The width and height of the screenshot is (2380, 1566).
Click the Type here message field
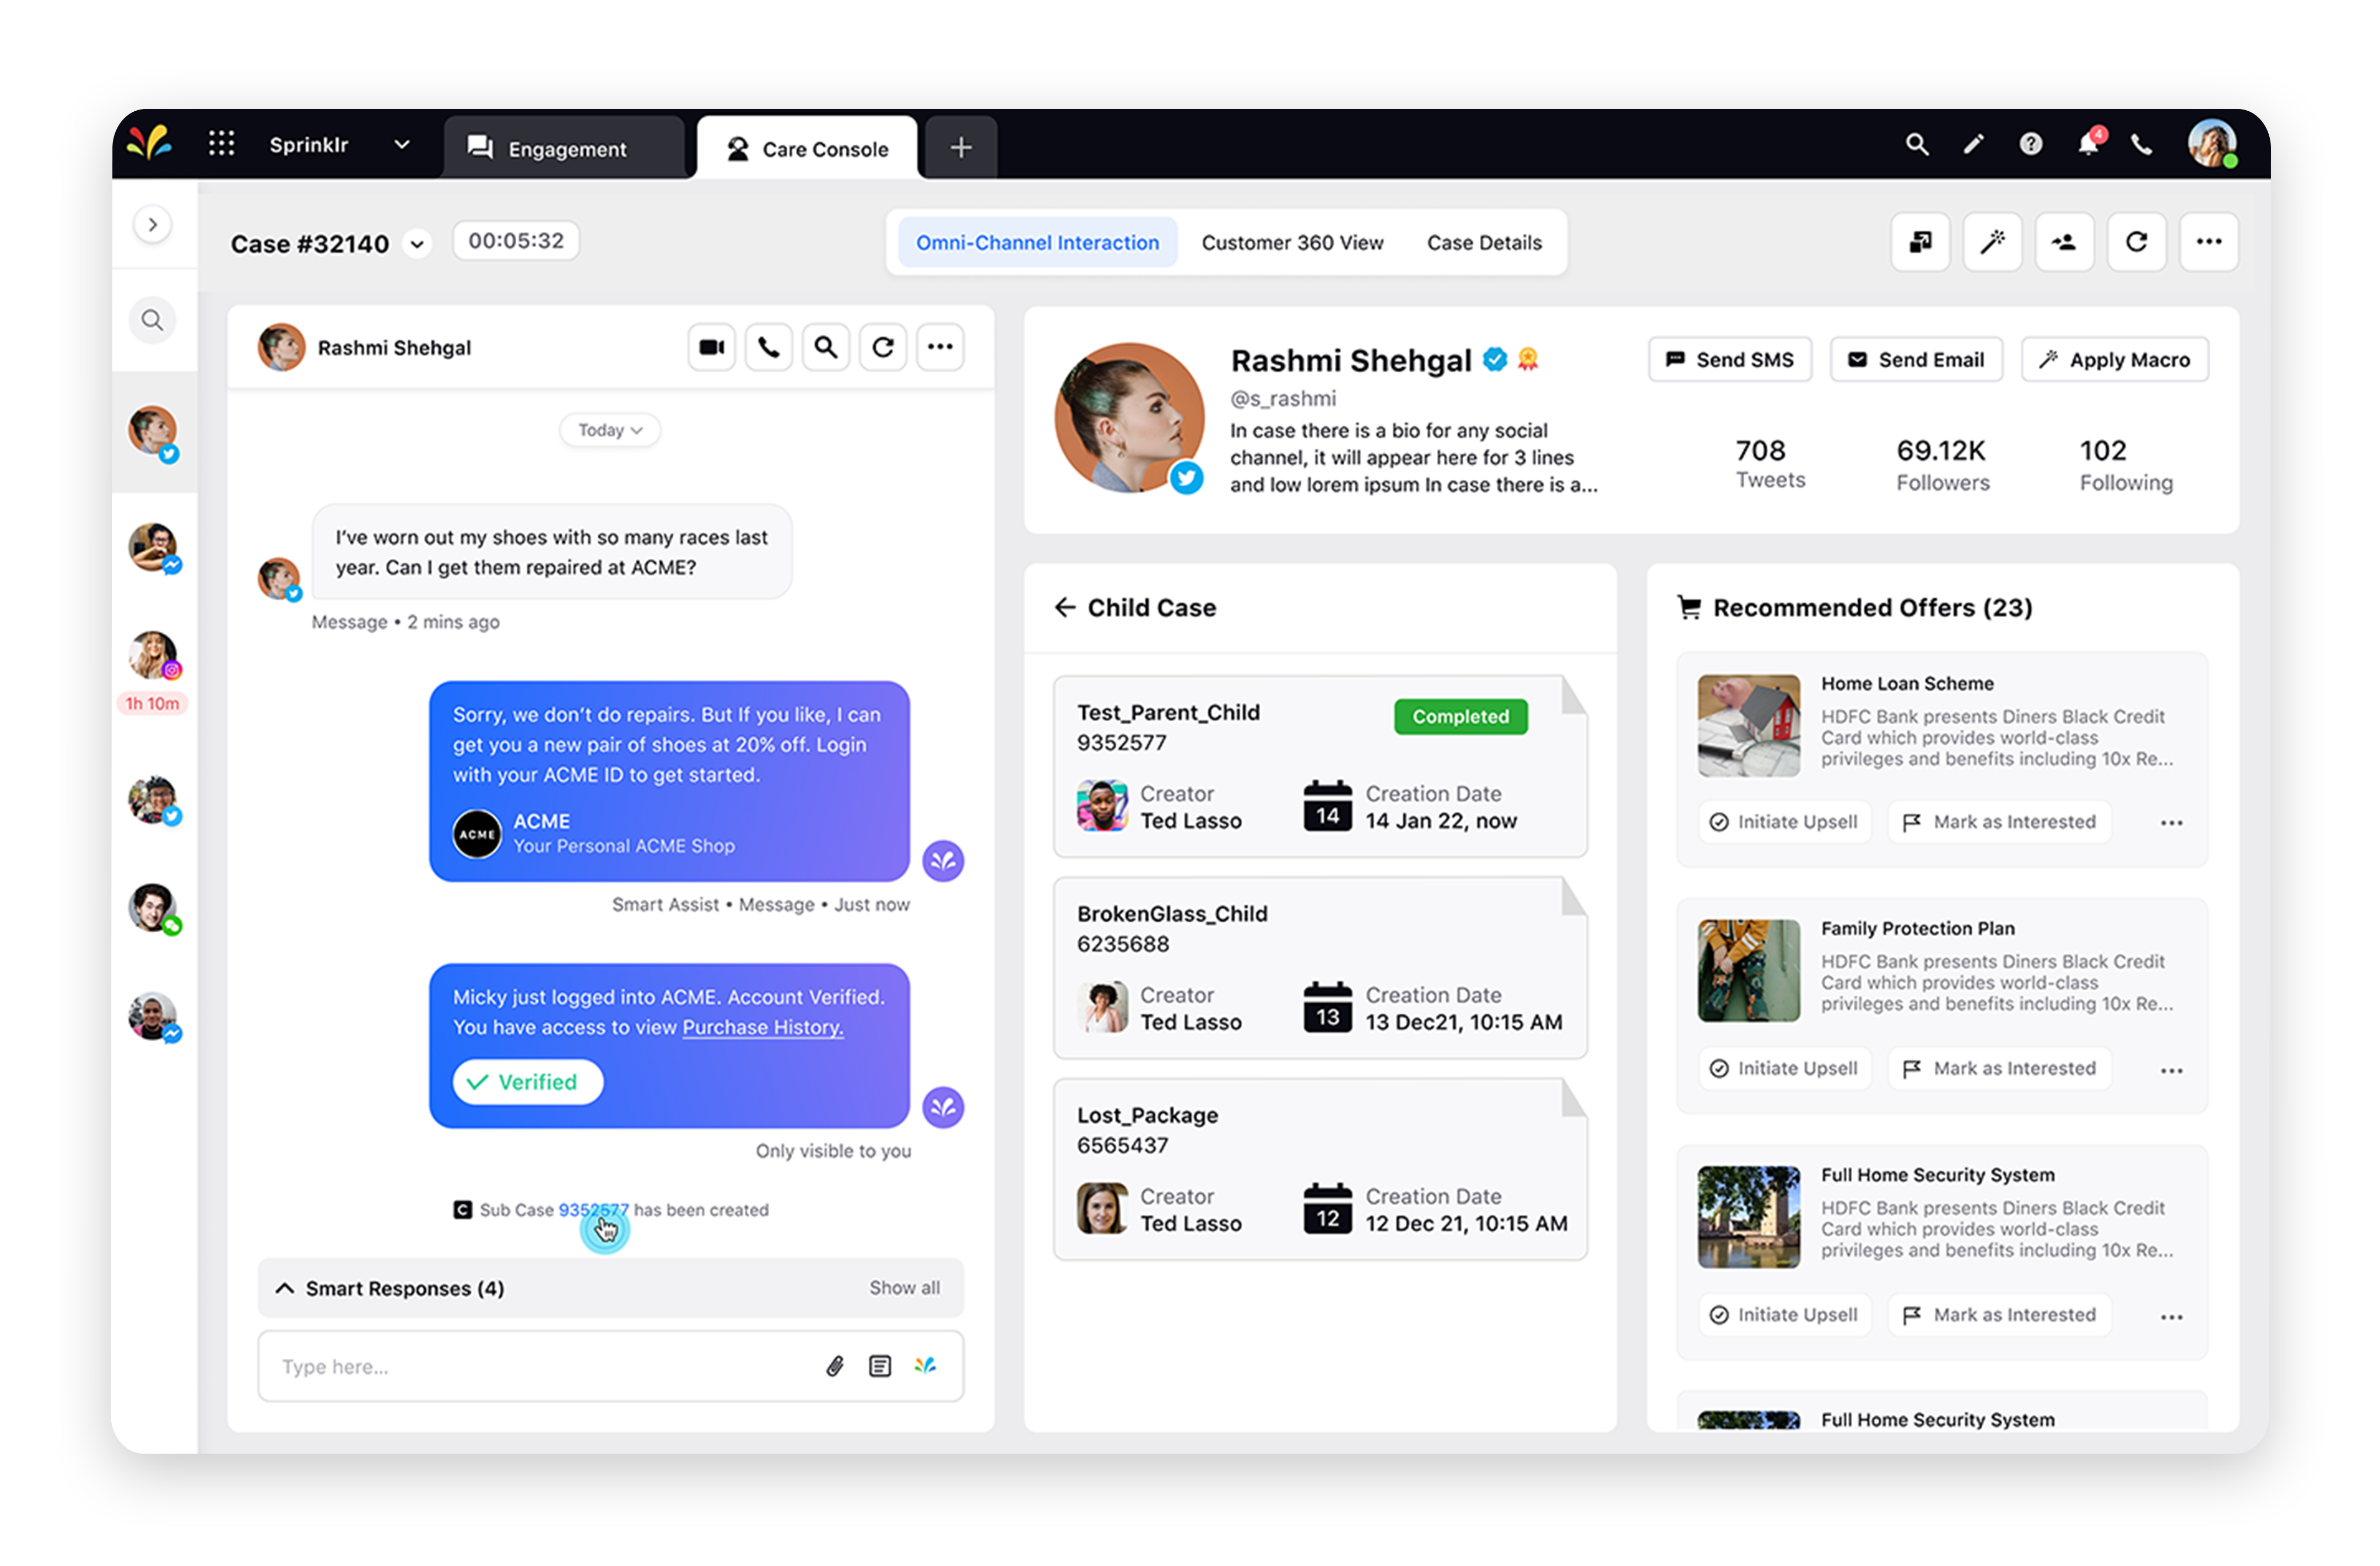click(540, 1365)
